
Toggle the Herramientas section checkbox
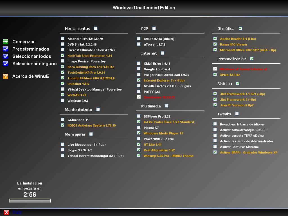pos(96,28)
